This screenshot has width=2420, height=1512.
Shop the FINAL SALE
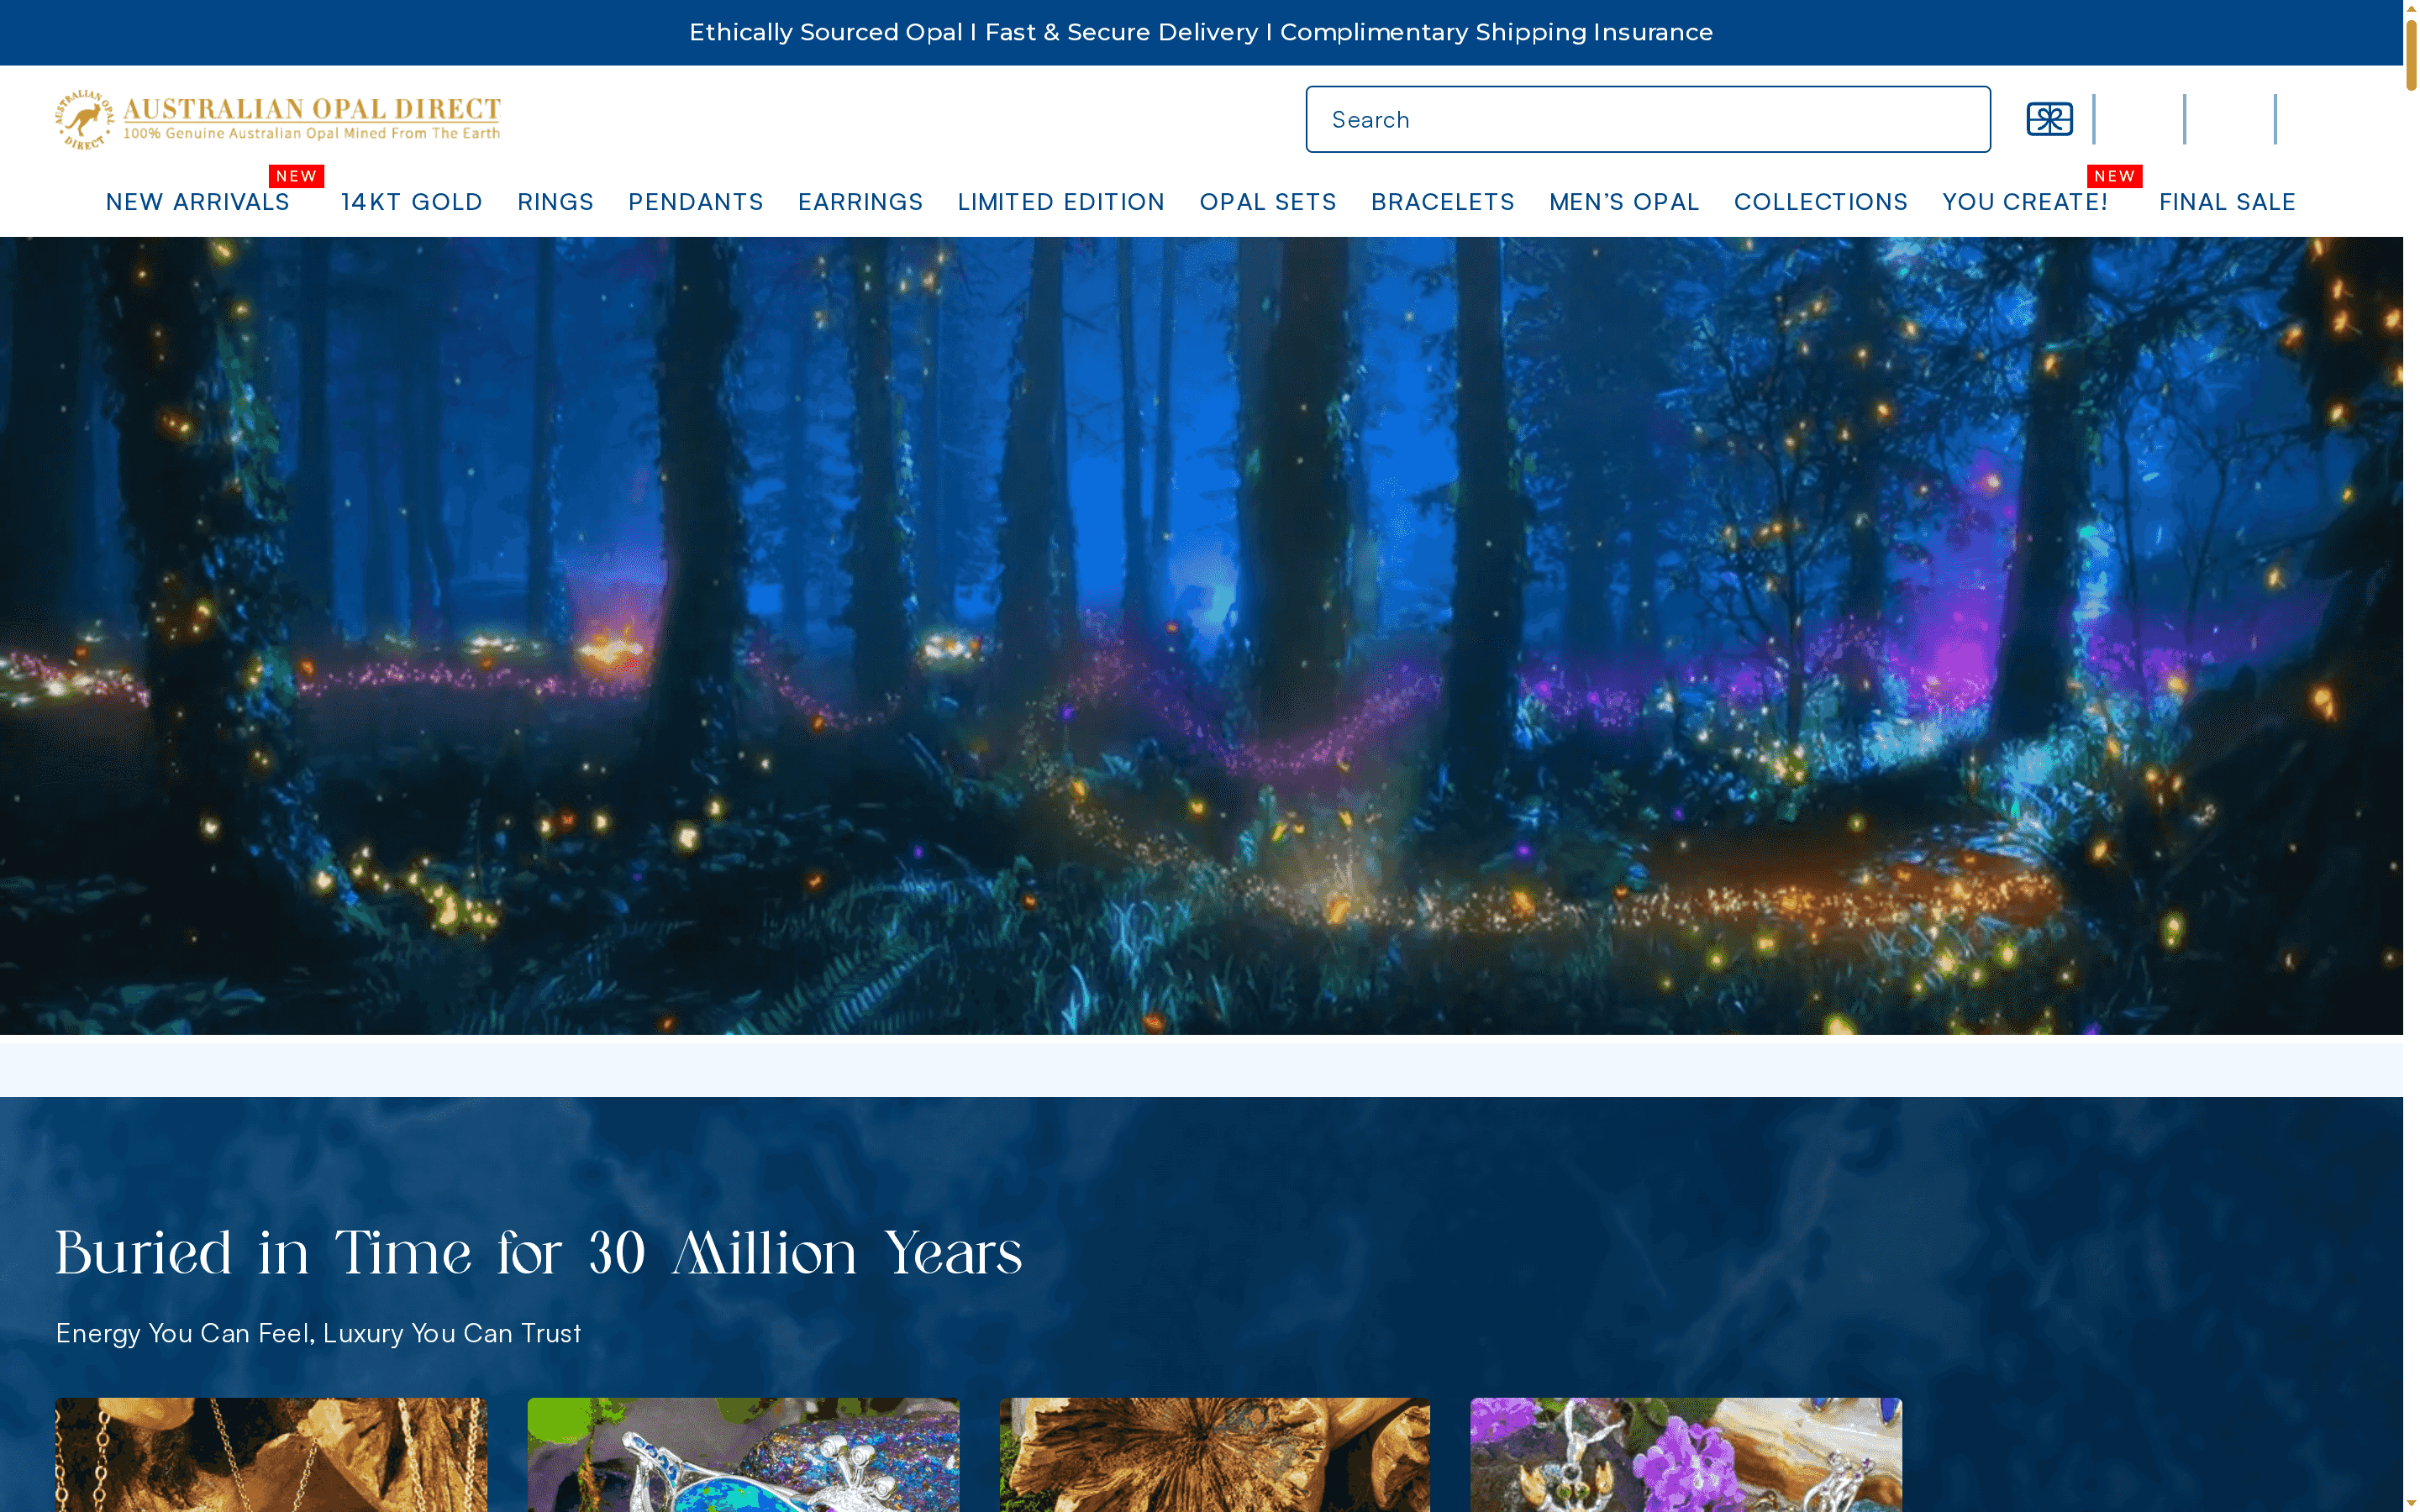pos(2228,201)
